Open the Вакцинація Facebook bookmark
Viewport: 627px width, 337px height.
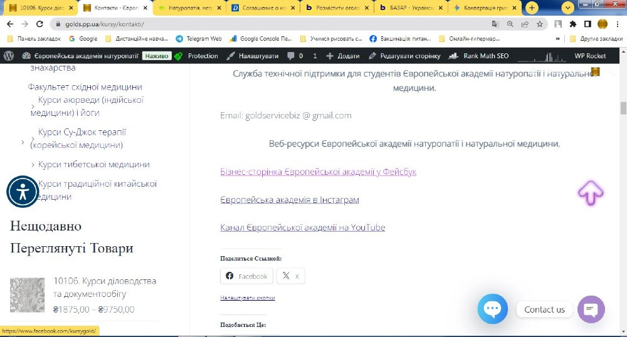(400, 39)
